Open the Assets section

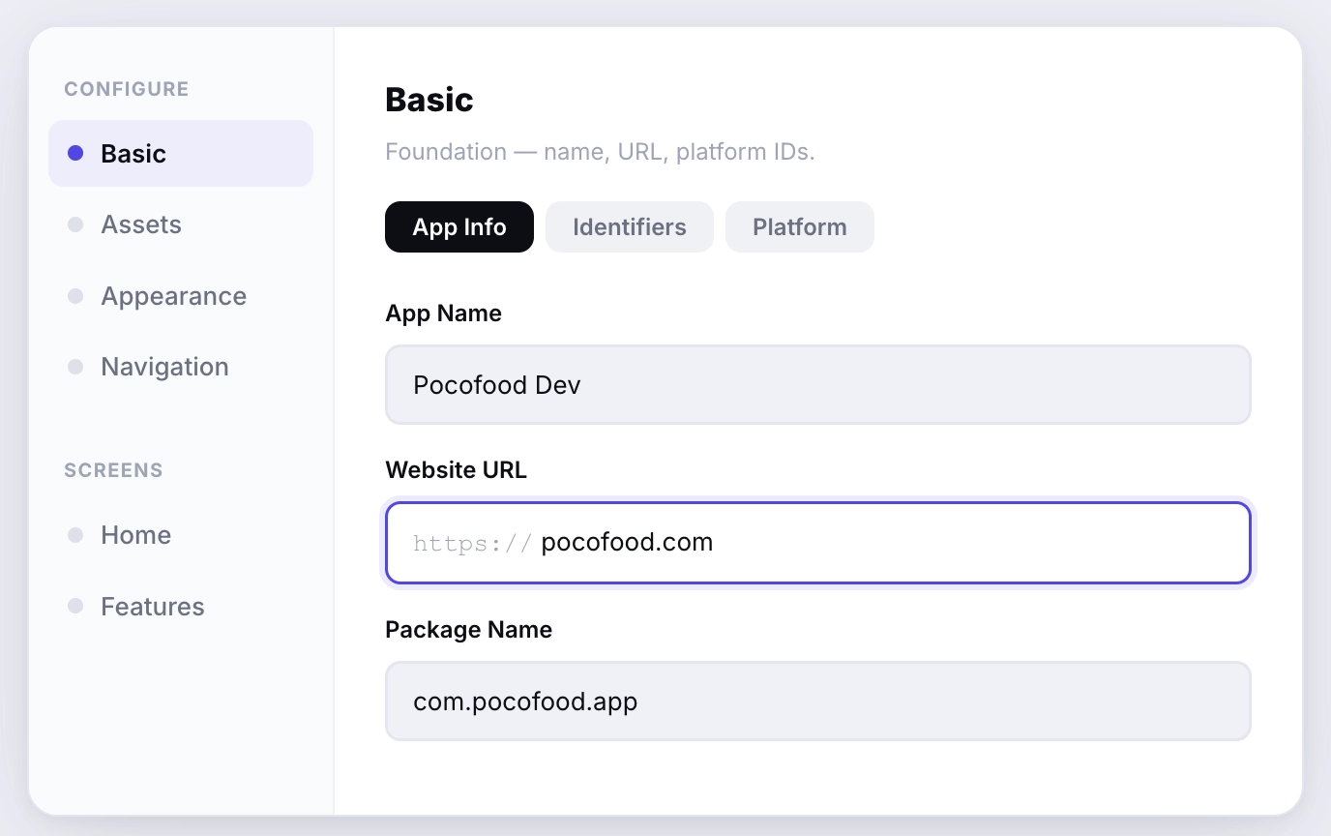181,224
